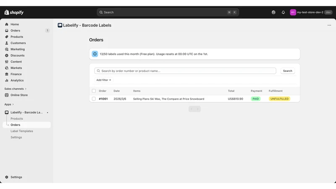Expand the Sales channels section
This screenshot has height=189, width=336.
coord(16,89)
